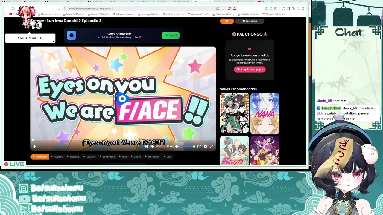383x215 pixels.
Task: Select the PlusTube server tab
Action: tap(57, 157)
